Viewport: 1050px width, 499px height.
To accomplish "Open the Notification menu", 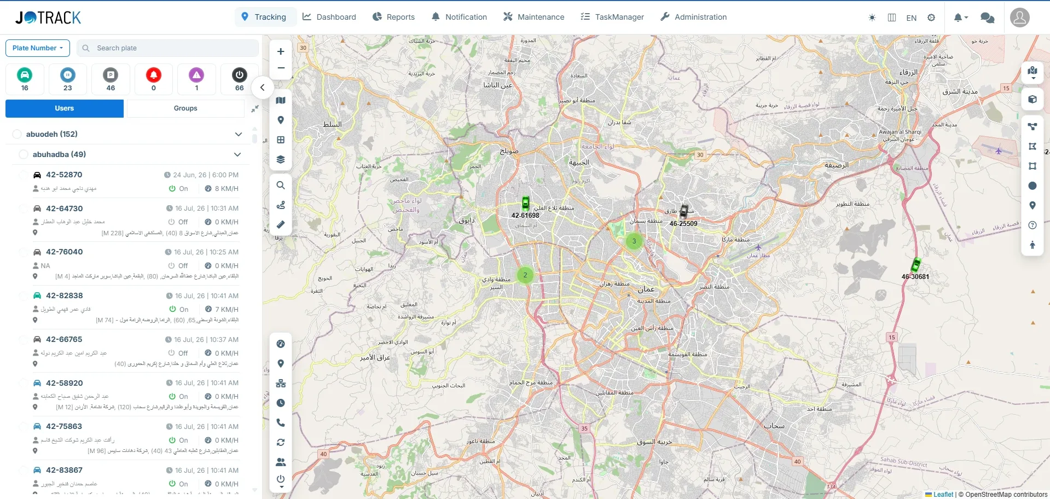I will (x=459, y=17).
